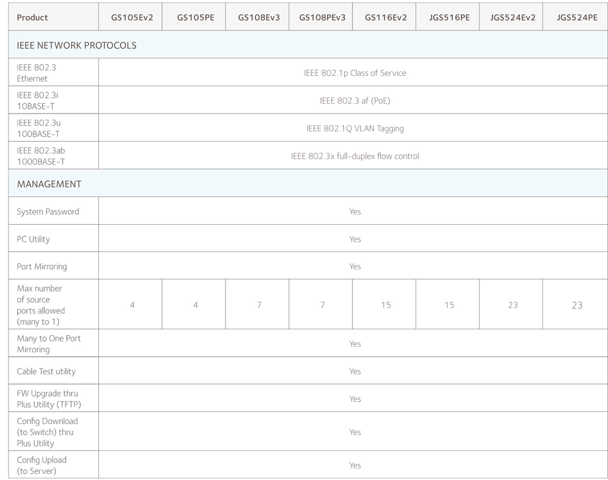Click the Port Mirroring row label
The height and width of the screenshot is (480, 608).
pos(42,267)
